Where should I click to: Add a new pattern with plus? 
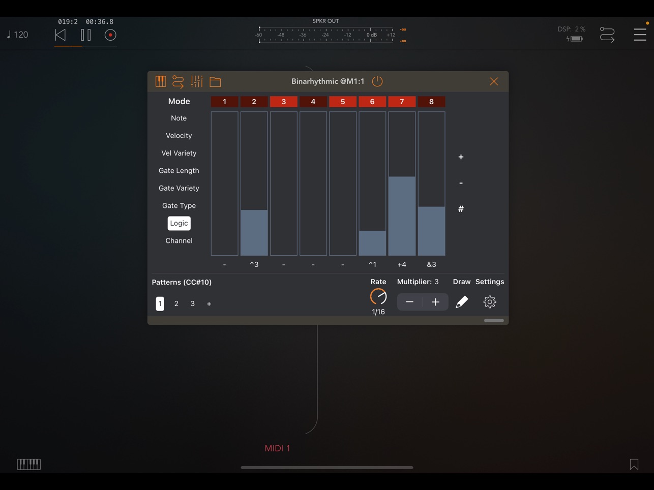point(209,304)
